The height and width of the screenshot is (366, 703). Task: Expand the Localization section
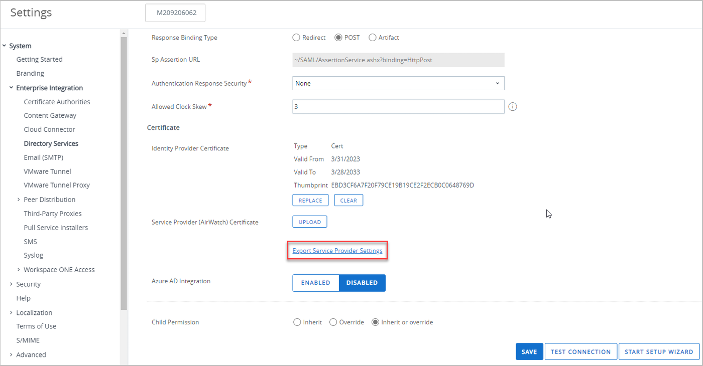tap(11, 313)
